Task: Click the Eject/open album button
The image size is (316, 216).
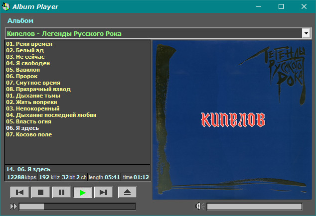Action: click(x=128, y=193)
